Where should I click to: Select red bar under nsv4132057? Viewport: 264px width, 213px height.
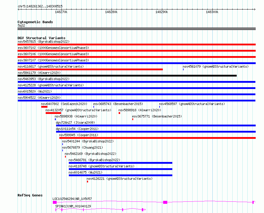(x=53, y=113)
